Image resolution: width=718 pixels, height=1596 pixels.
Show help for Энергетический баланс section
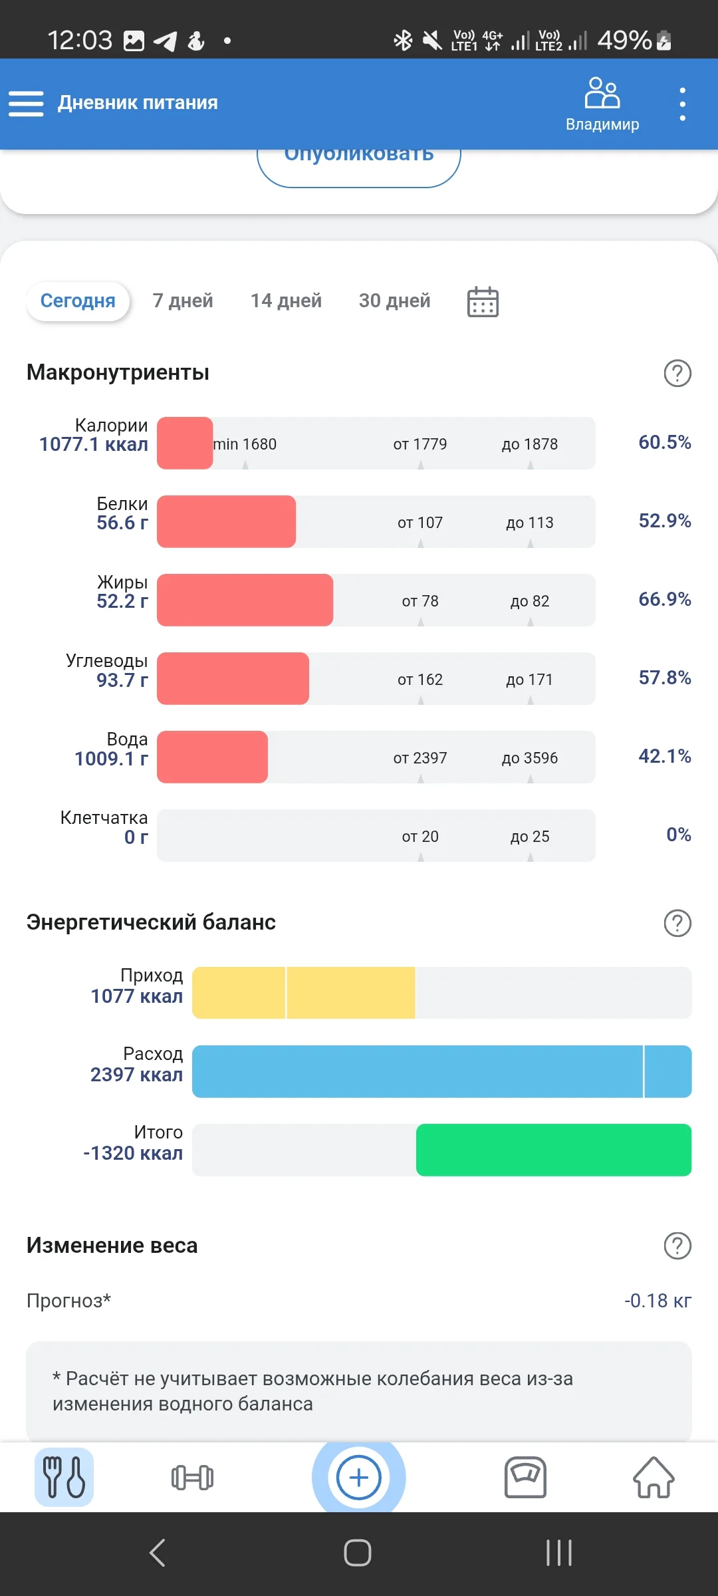(677, 923)
